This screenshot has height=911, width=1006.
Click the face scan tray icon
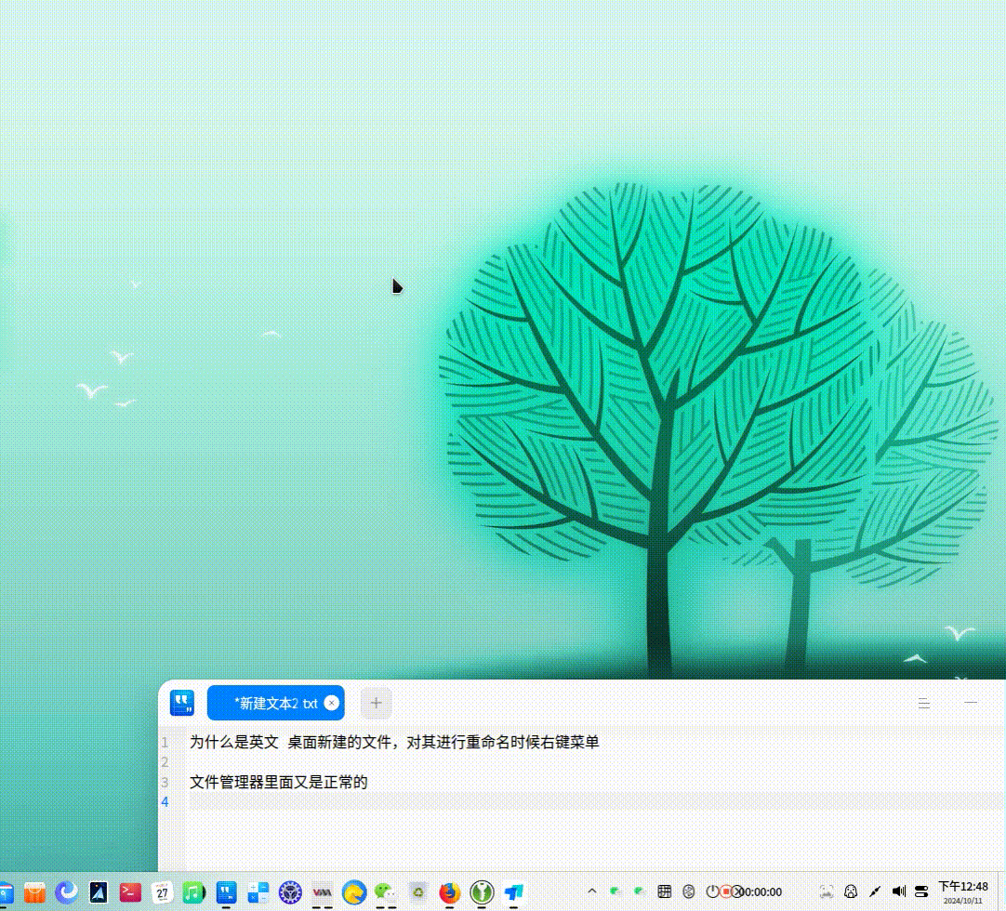coord(827,891)
